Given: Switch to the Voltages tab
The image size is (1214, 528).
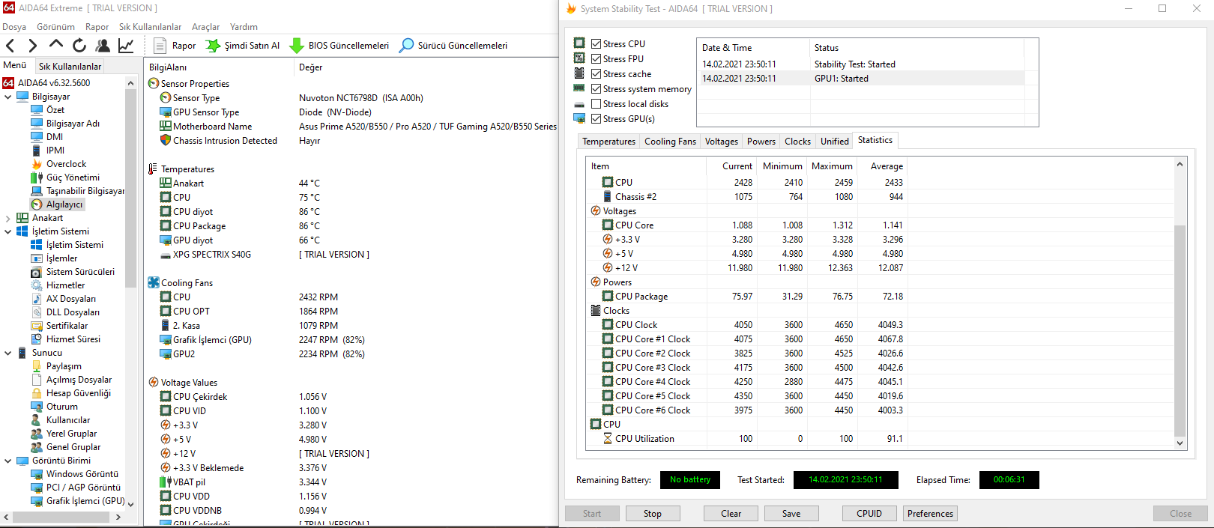Looking at the screenshot, I should (722, 141).
